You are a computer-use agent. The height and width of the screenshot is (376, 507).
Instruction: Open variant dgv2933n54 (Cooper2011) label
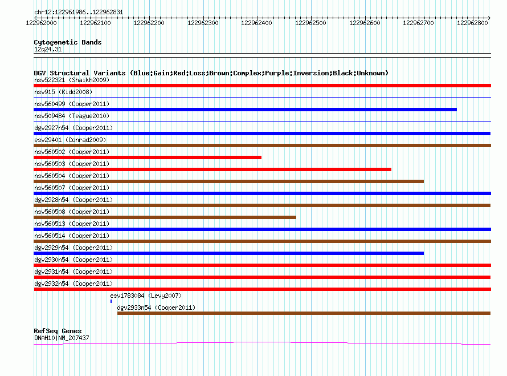point(156,308)
